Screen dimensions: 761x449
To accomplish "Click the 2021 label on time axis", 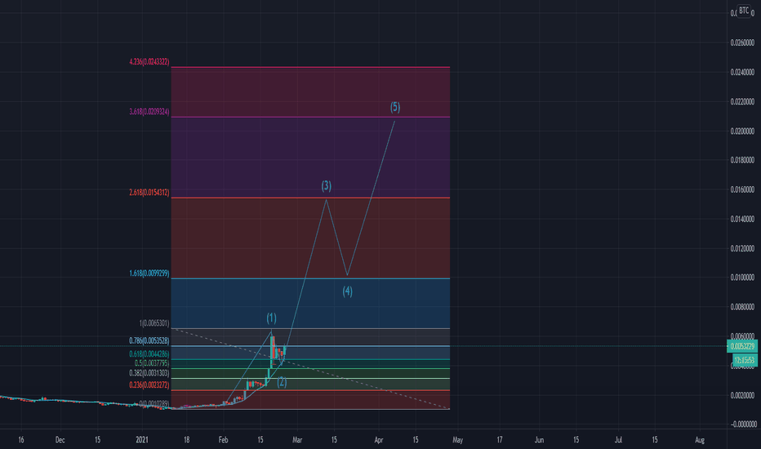I will point(142,440).
